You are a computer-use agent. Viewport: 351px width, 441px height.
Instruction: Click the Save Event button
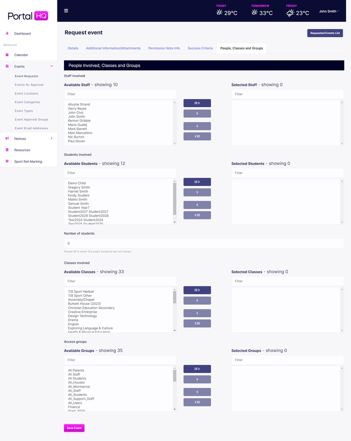[x=74, y=428]
